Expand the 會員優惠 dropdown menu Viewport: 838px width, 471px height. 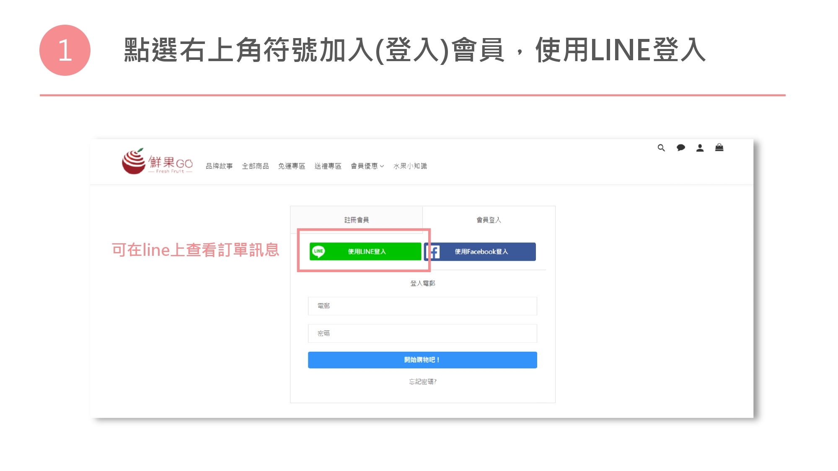367,166
